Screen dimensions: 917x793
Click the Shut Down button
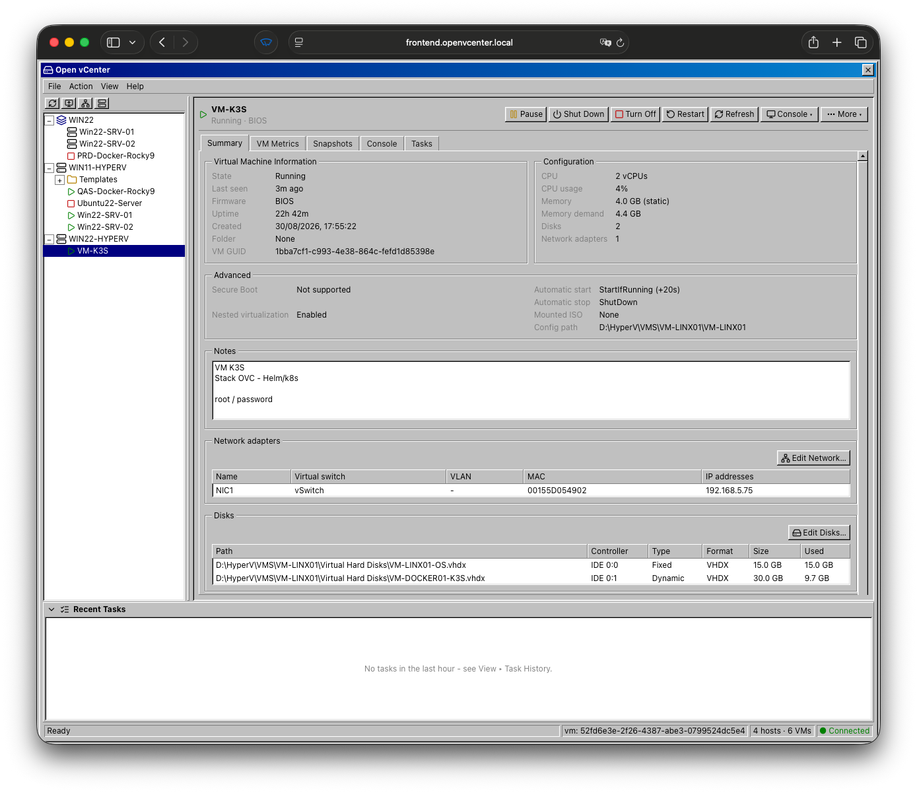[578, 114]
